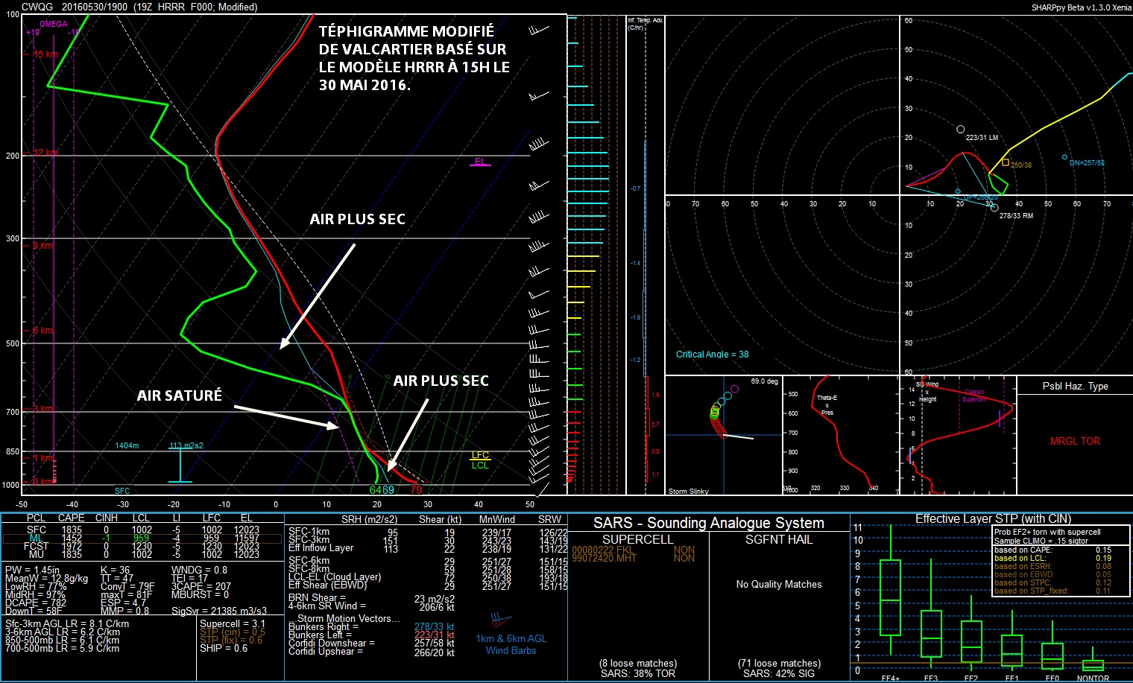Screen dimensions: 1133x683
Task: Click the Bunkers right mover 278/33 RM marker
Action: pos(994,208)
